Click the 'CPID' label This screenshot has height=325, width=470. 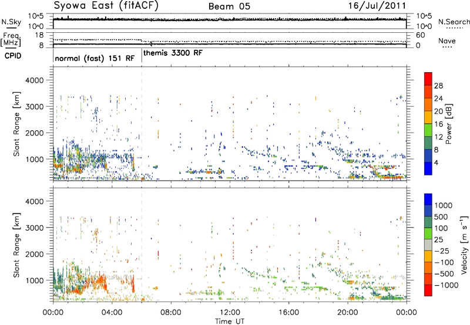tap(12, 56)
